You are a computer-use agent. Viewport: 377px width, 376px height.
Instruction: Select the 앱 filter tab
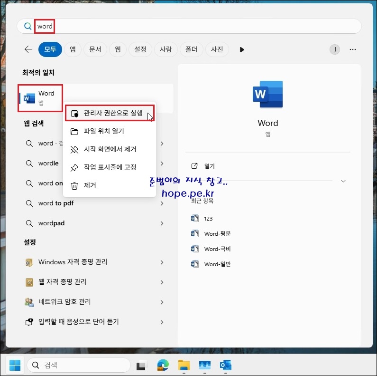point(73,49)
